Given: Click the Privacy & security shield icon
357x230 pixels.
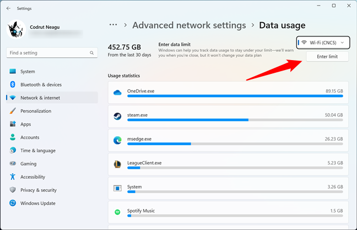Looking at the screenshot, I should (13, 190).
